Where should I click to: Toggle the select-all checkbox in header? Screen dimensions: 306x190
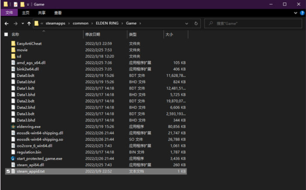coord(6,34)
